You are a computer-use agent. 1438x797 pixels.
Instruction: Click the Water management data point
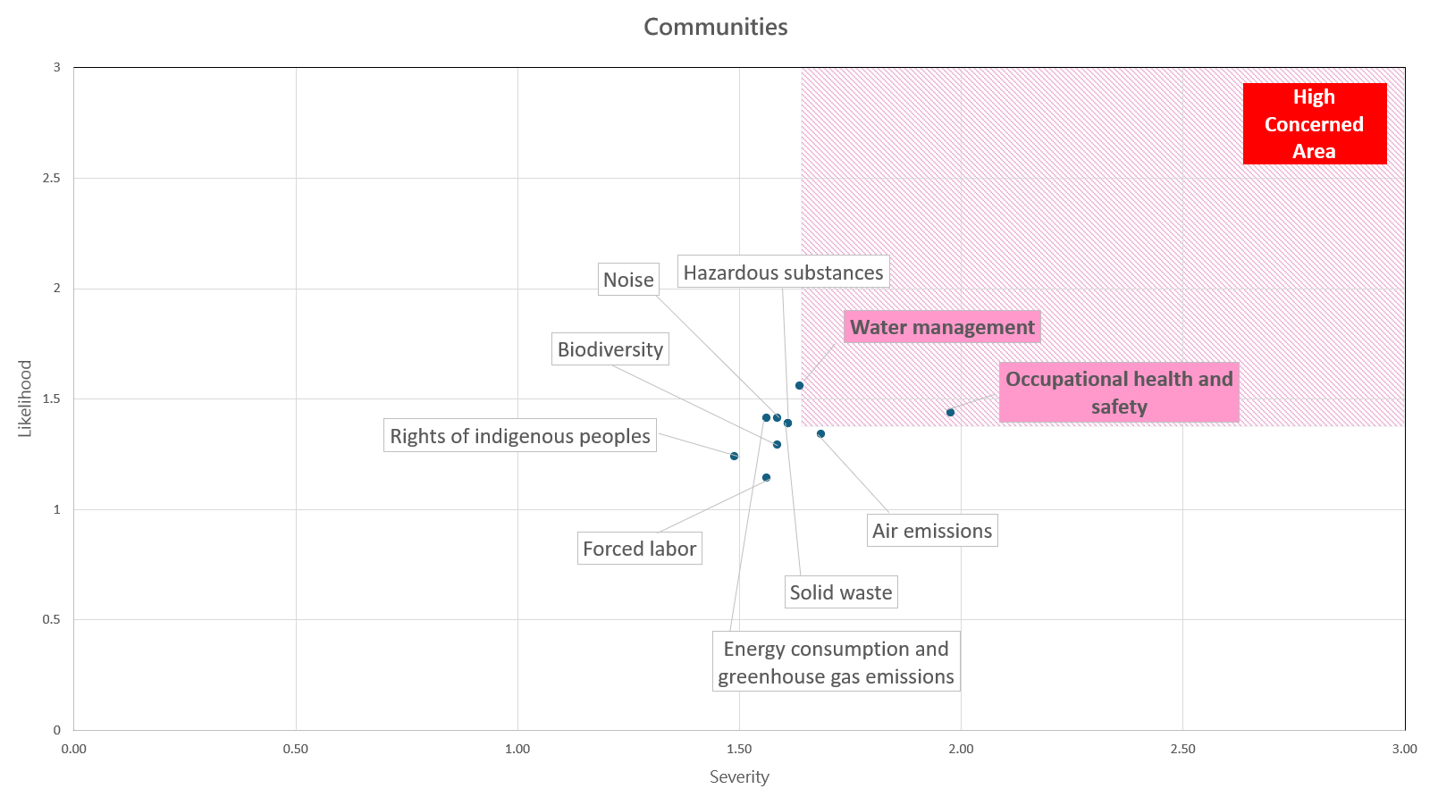(x=799, y=386)
